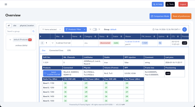Image resolution: width=195 pixels, height=107 pixels.
Task: Click the row 1 refresh icon
Action: tap(42, 43)
